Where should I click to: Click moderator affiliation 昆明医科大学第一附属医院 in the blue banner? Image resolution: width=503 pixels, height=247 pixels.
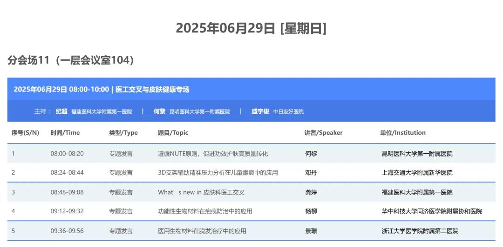[x=200, y=112]
